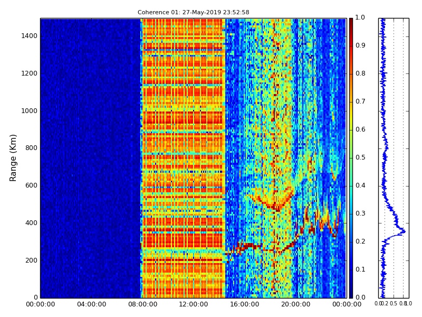Click the 1200 range tick label

click(30, 73)
